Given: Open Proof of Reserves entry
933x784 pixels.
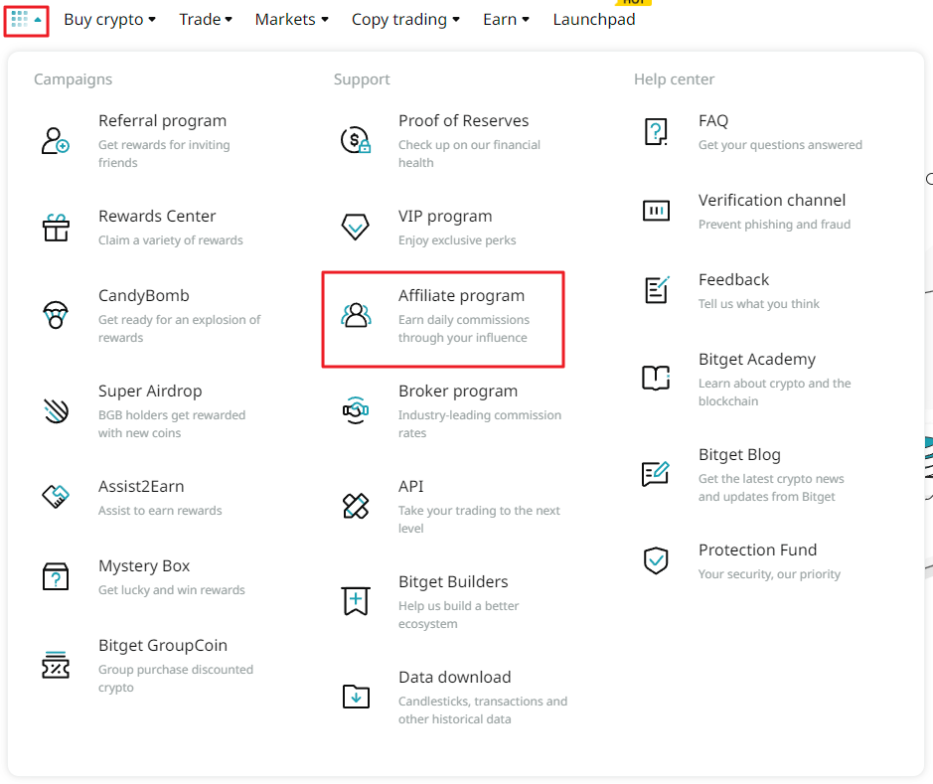Looking at the screenshot, I should 464,121.
